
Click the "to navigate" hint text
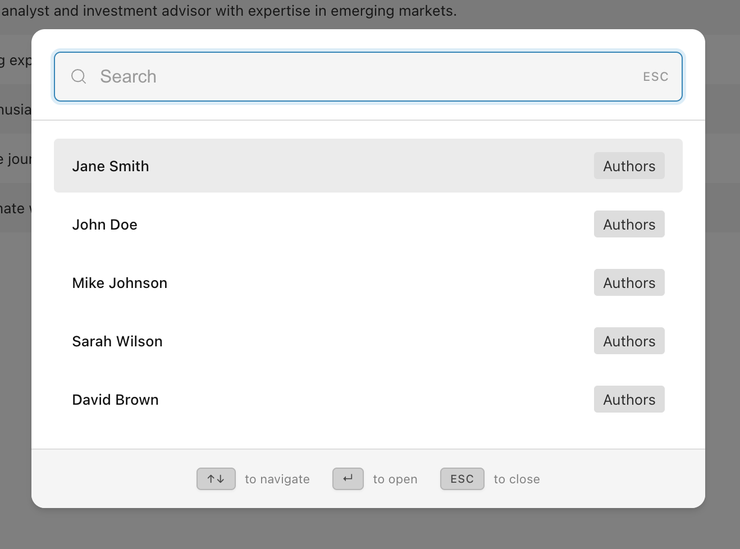[277, 479]
